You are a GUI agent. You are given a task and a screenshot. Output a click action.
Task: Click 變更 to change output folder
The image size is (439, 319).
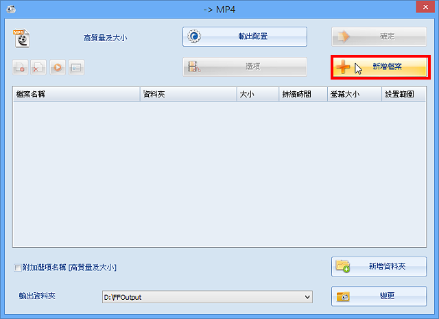click(379, 296)
